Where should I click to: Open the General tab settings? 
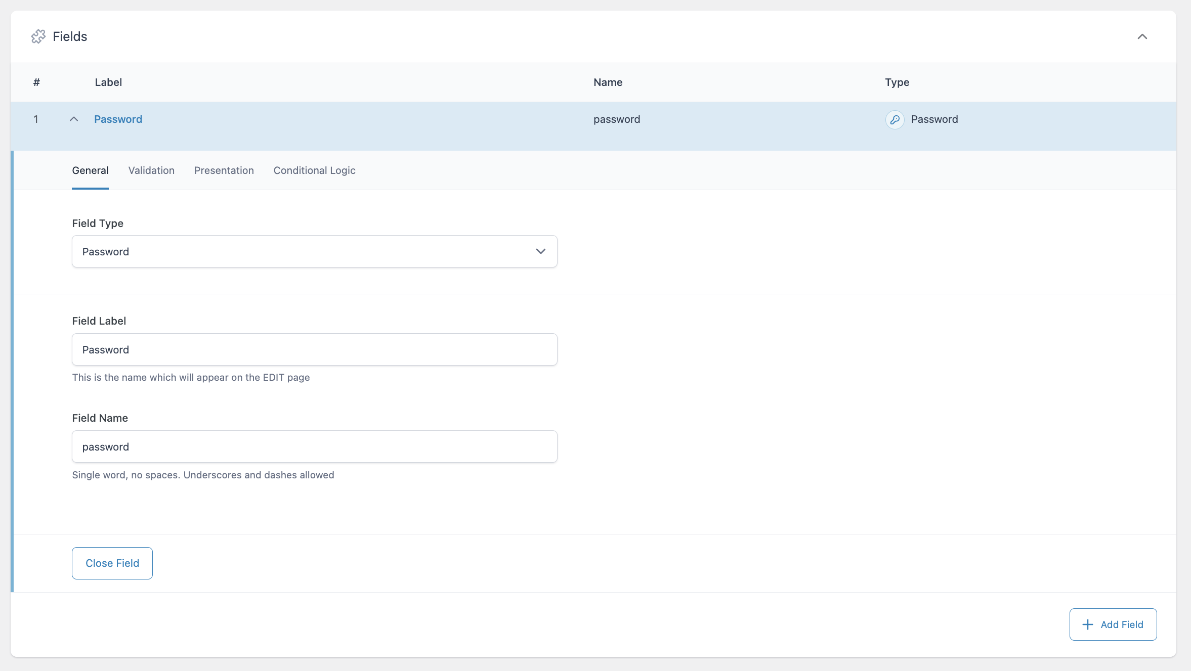(x=90, y=170)
